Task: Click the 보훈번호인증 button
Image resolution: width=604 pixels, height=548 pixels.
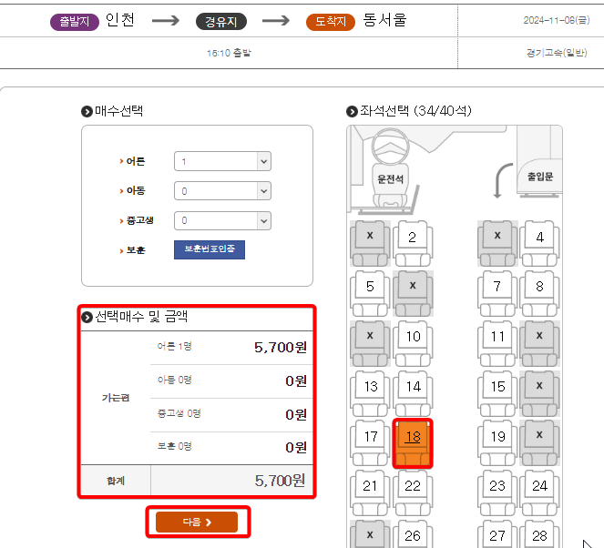Action: [x=210, y=249]
